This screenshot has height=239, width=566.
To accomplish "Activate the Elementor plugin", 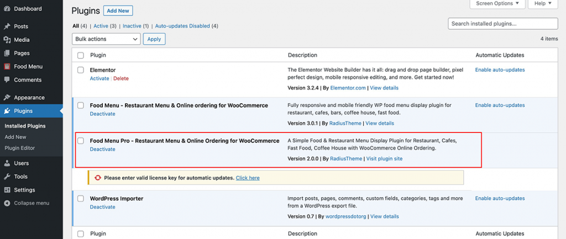I will [x=99, y=78].
